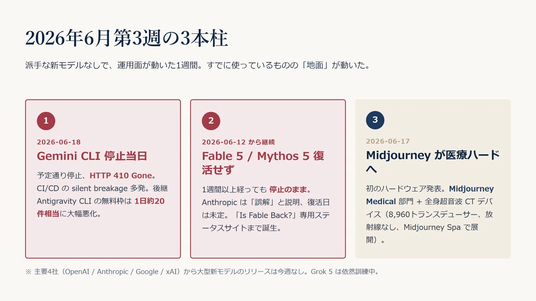This screenshot has width=536, height=301.
Task: Click the text '1週間以上経っても' in card 2
Action: tap(234, 190)
